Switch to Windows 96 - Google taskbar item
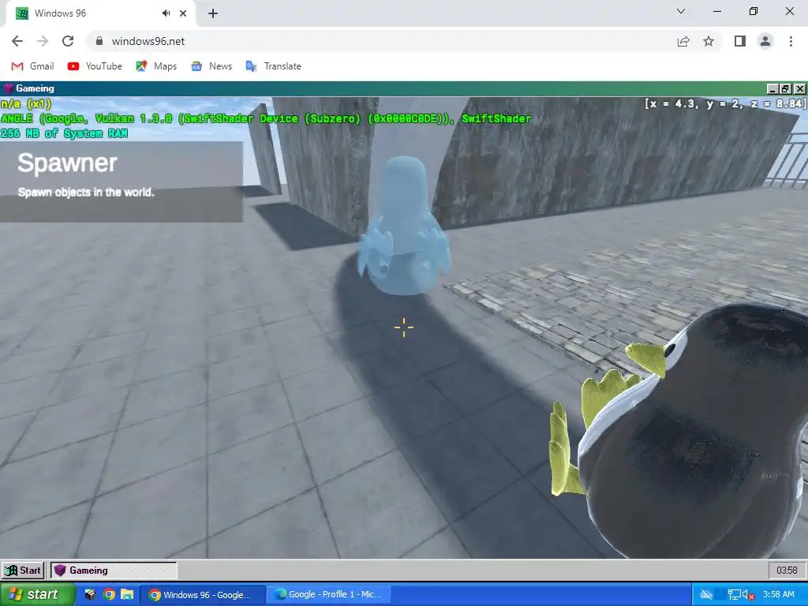 203,595
